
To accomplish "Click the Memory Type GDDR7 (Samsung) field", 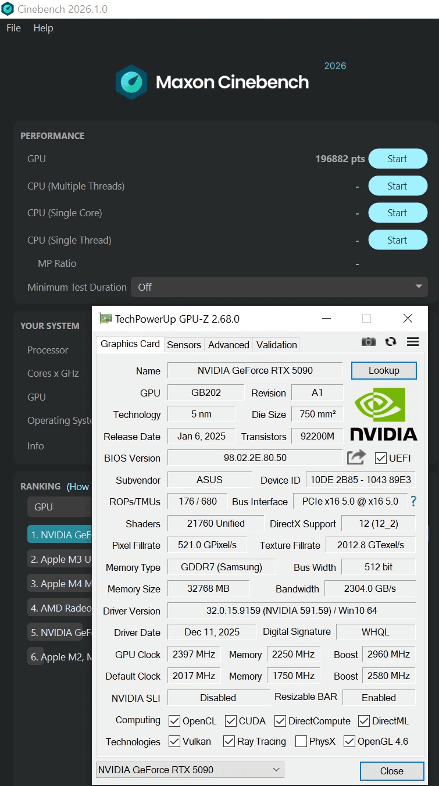I will (x=222, y=567).
